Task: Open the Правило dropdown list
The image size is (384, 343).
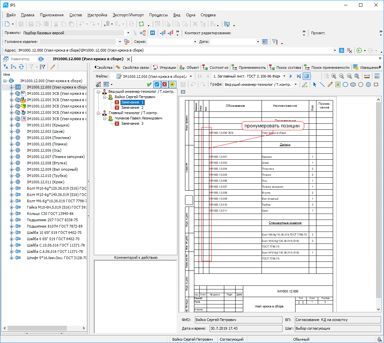Action: pos(128,33)
